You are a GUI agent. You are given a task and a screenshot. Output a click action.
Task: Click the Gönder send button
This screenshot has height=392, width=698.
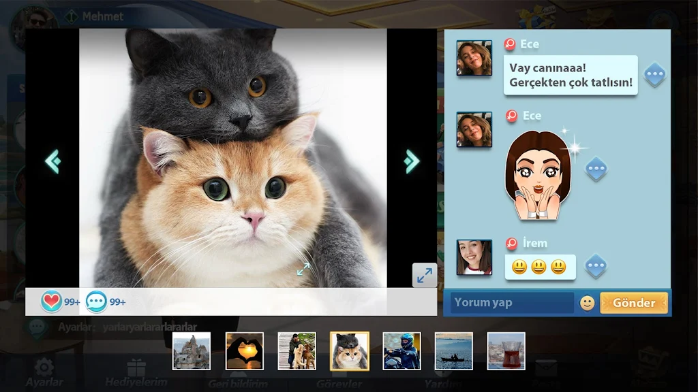[634, 303]
